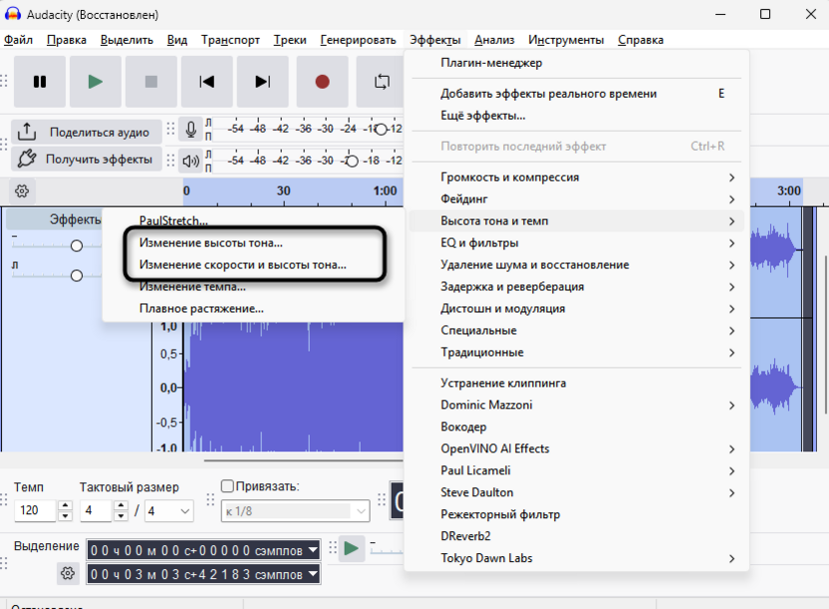Open the Инструменты menu
Image resolution: width=829 pixels, height=609 pixels.
click(566, 40)
